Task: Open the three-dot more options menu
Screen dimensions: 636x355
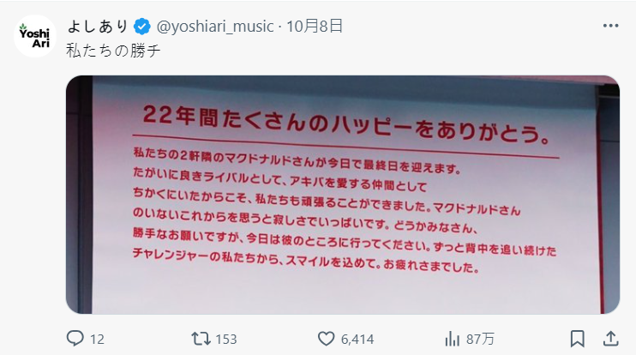Action: click(610, 26)
